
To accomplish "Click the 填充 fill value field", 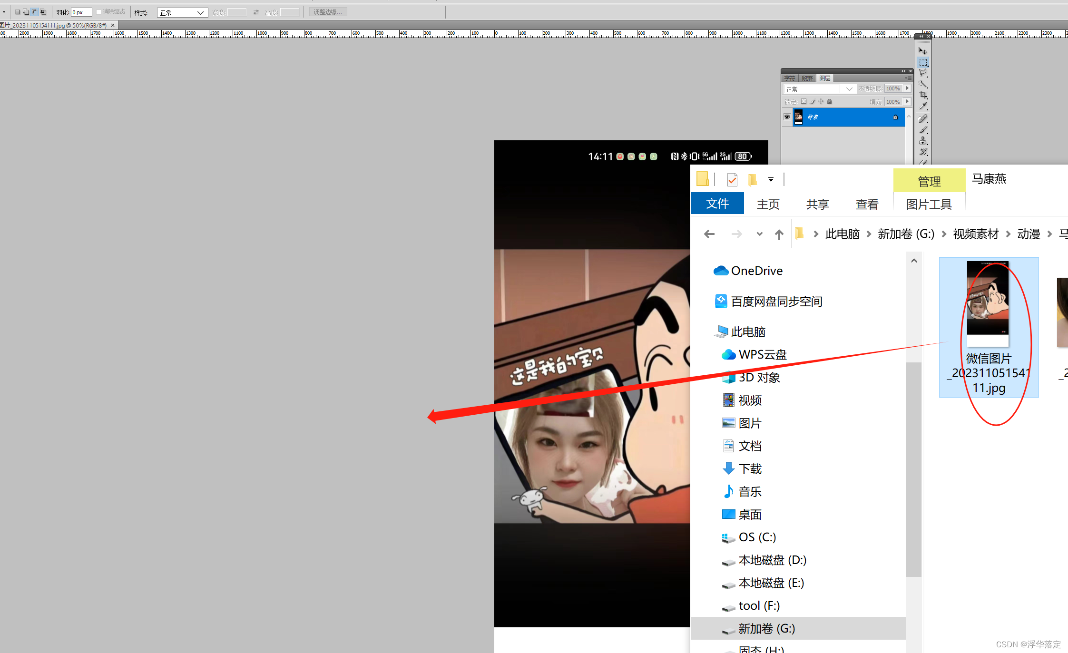I will 894,102.
